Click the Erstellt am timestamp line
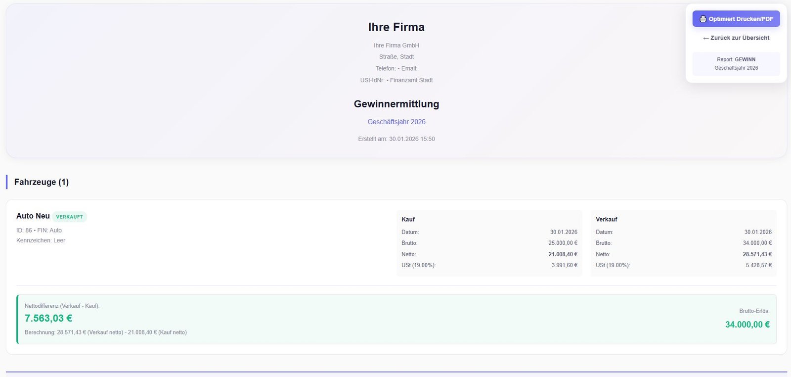This screenshot has height=377, width=791. pos(396,139)
